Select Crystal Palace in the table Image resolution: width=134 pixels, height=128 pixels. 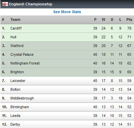point(22,54)
